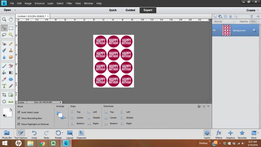The image size is (261, 147).
Task: Select the Hand tool
Action: tap(11, 19)
